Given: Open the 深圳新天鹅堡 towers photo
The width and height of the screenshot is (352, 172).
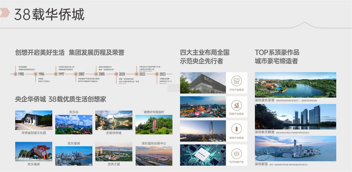Looking at the screenshot, I should pyautogui.click(x=295, y=117).
